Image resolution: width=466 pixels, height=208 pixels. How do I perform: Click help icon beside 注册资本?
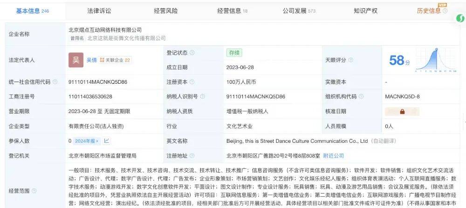point(192,82)
